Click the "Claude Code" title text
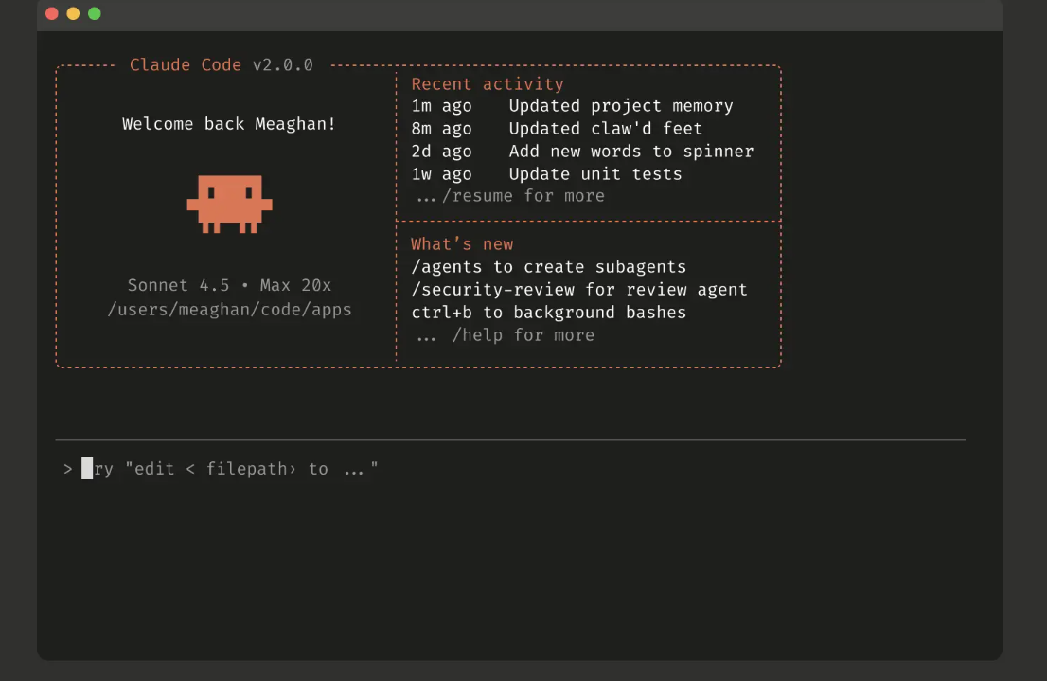This screenshot has width=1047, height=681. [186, 65]
